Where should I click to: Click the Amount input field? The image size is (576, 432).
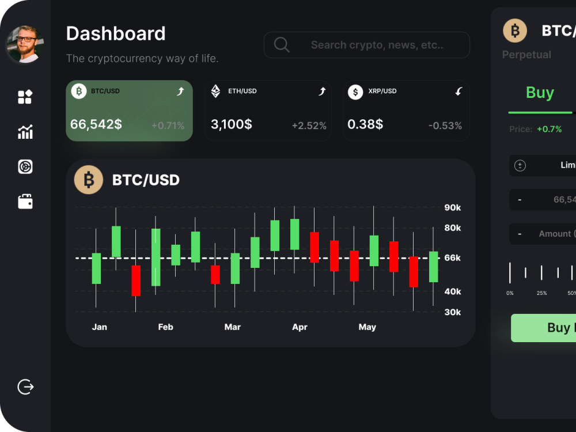point(543,234)
